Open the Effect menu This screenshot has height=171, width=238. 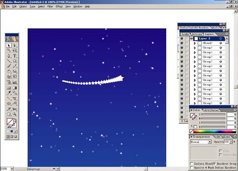tap(59, 6)
